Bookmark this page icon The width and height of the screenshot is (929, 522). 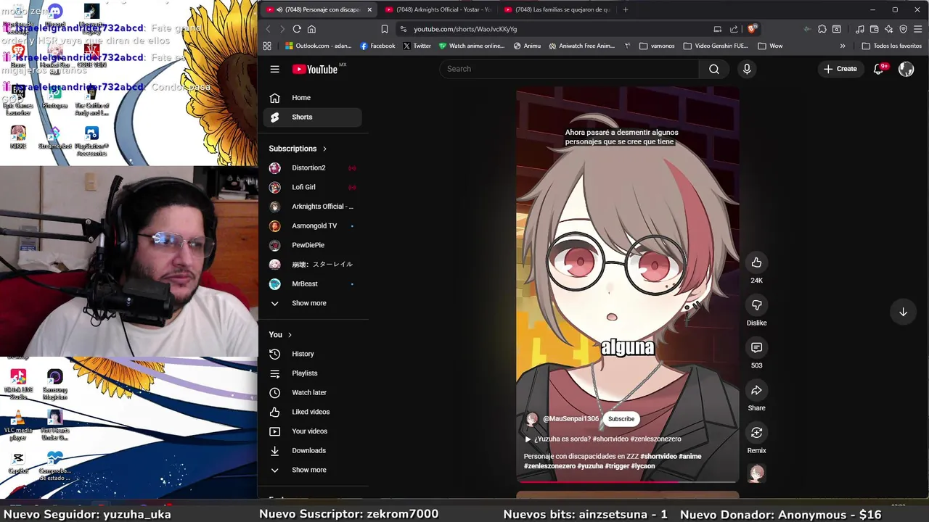tap(385, 29)
